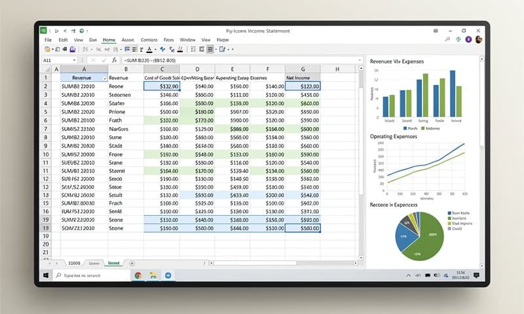
Task: Click the center align icon in toolbar
Action: pos(134,49)
